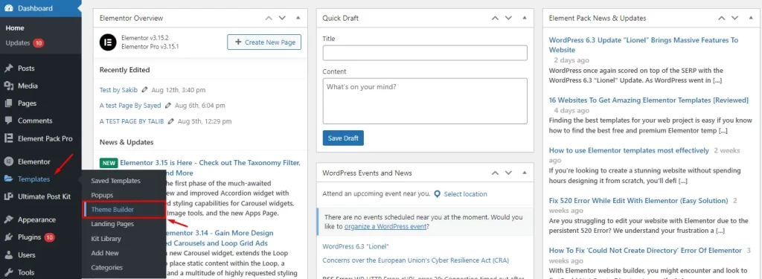Collapse WordPress Events and News panel

click(524, 173)
